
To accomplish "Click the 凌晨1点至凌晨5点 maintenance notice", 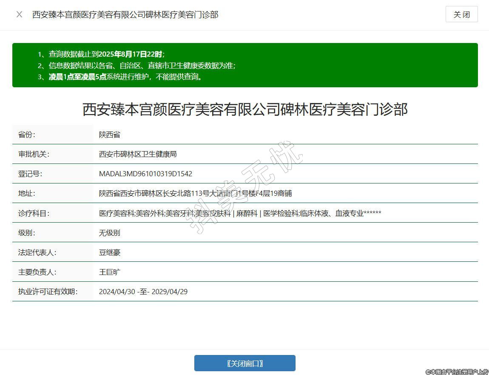I will click(x=125, y=77).
